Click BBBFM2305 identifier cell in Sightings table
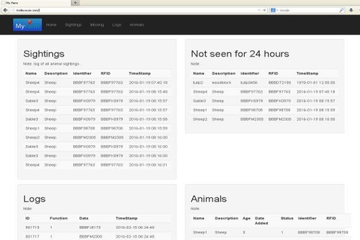The image size is (360, 240). (x=84, y=137)
